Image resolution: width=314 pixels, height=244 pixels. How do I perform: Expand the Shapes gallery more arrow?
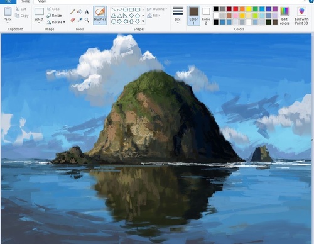point(143,21)
